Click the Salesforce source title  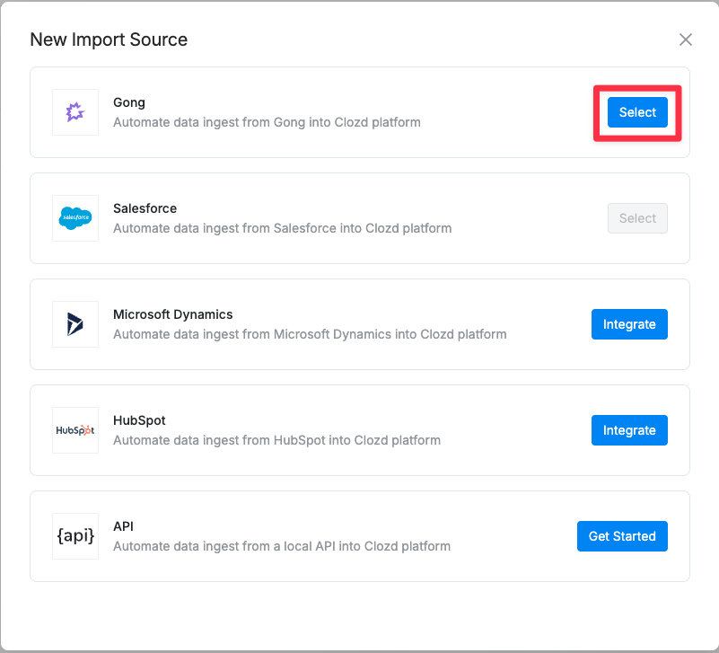coord(145,208)
